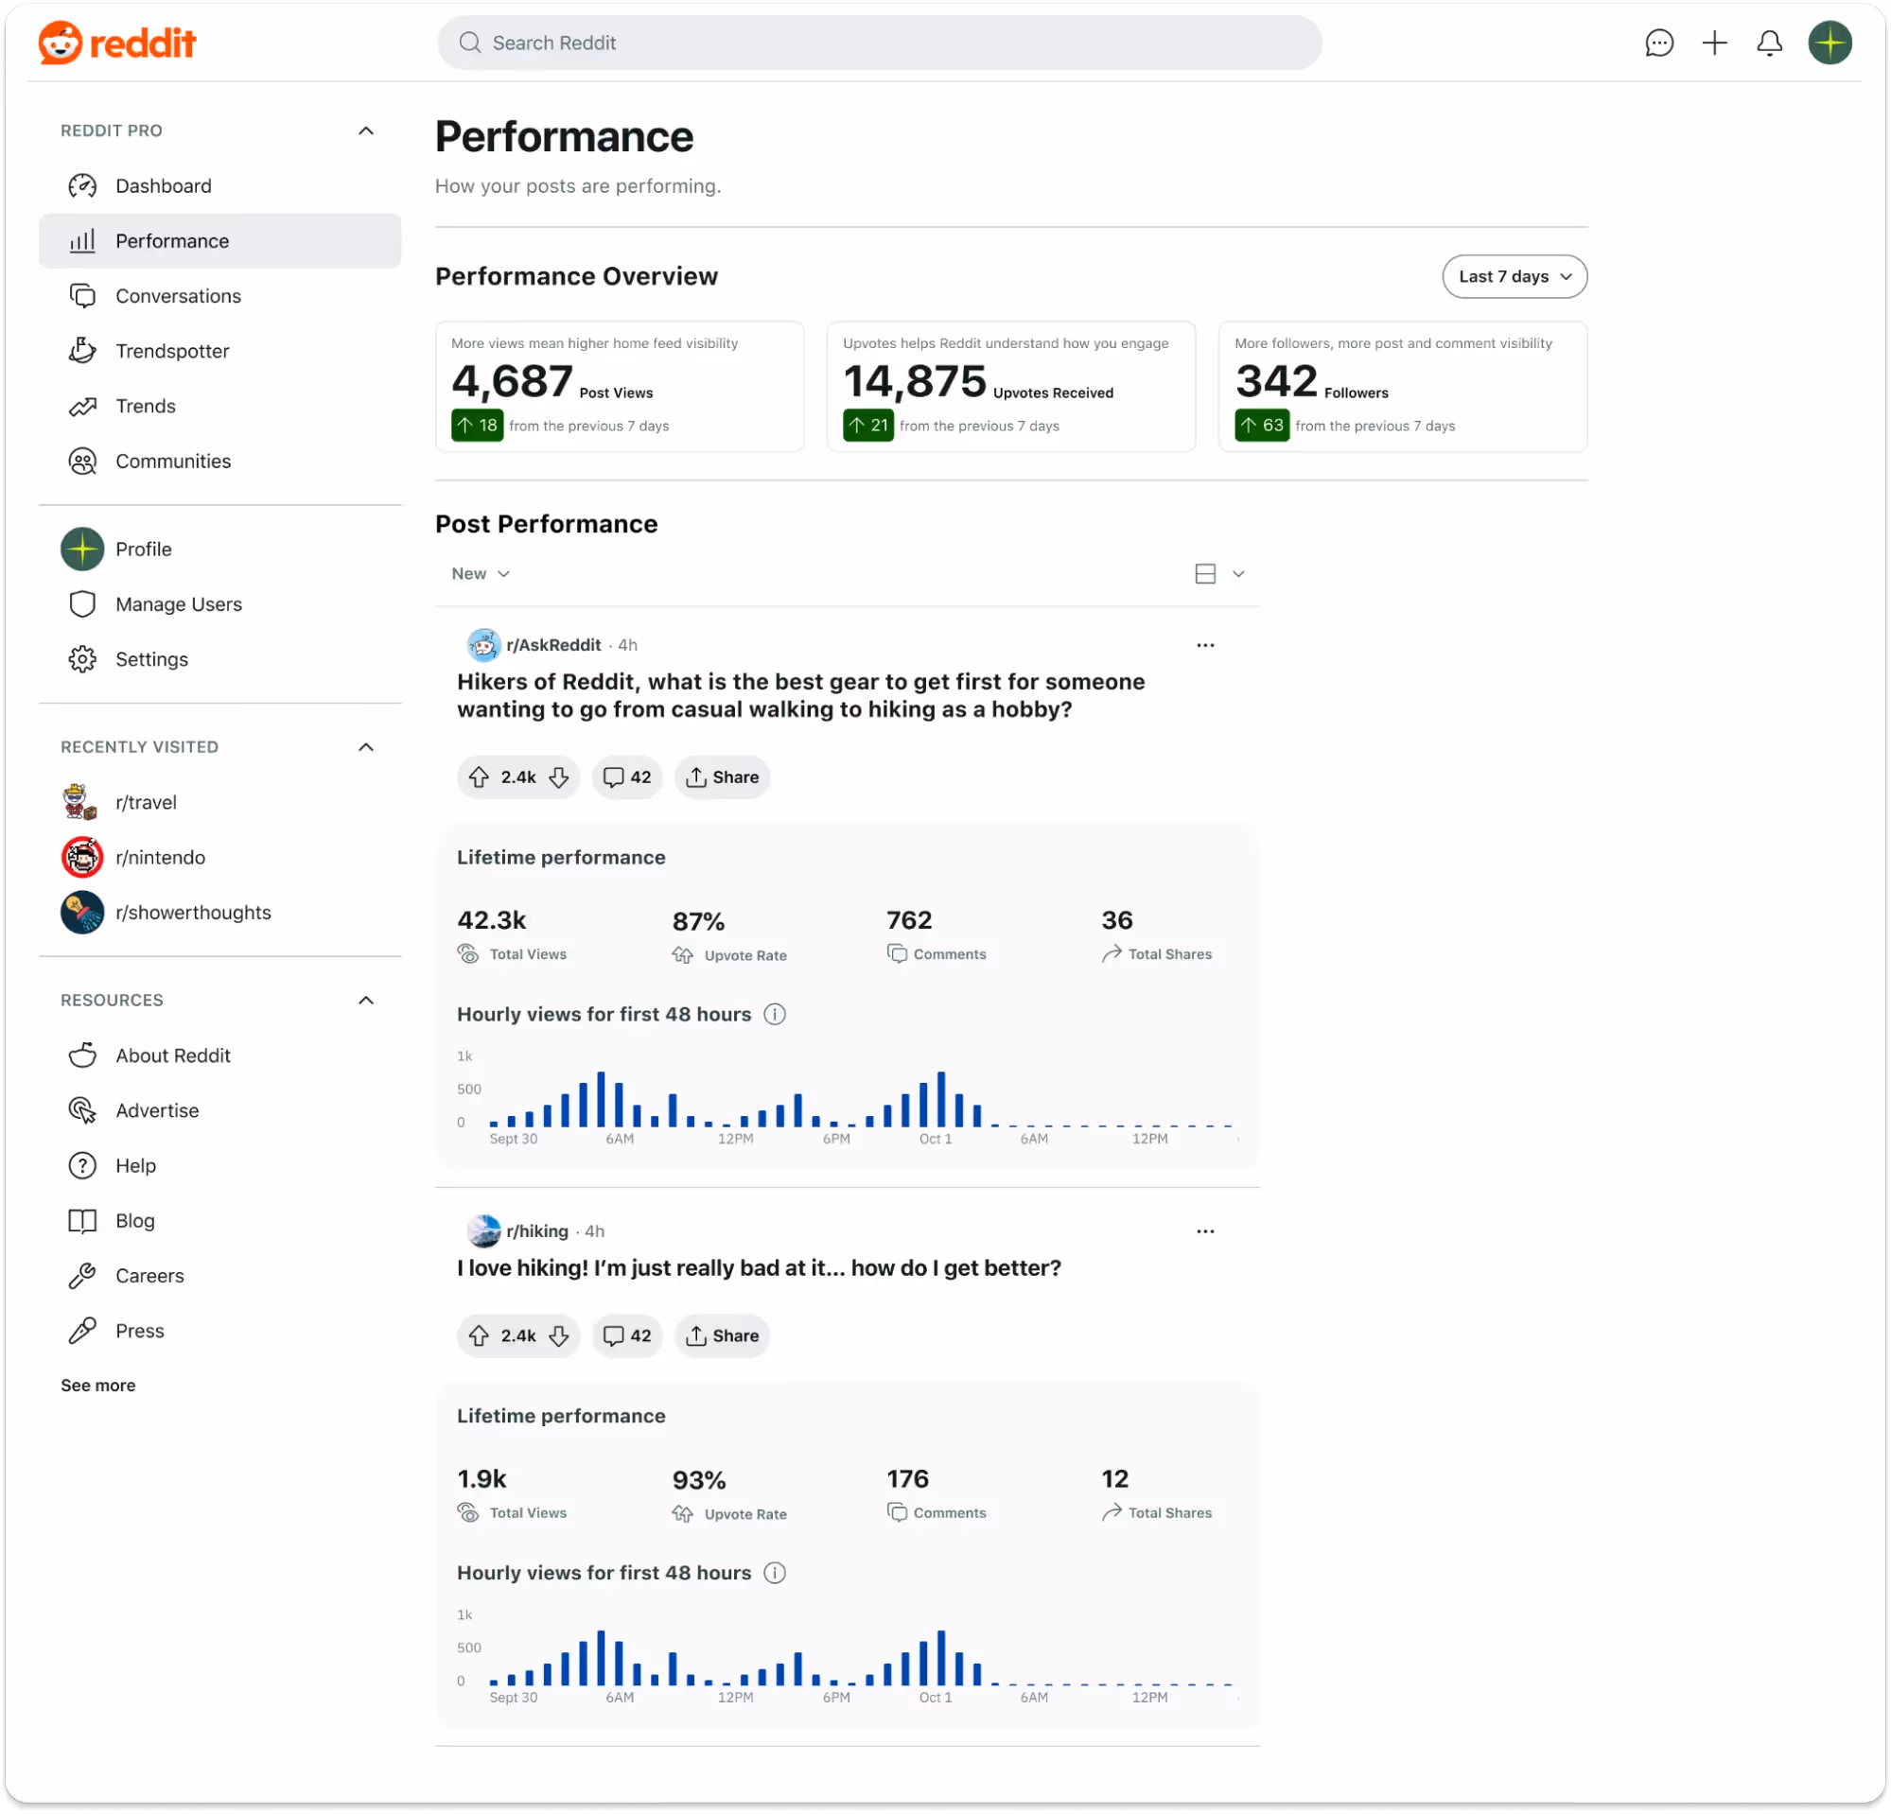Open the Trendspotter tool
1891x1814 pixels.
click(172, 350)
